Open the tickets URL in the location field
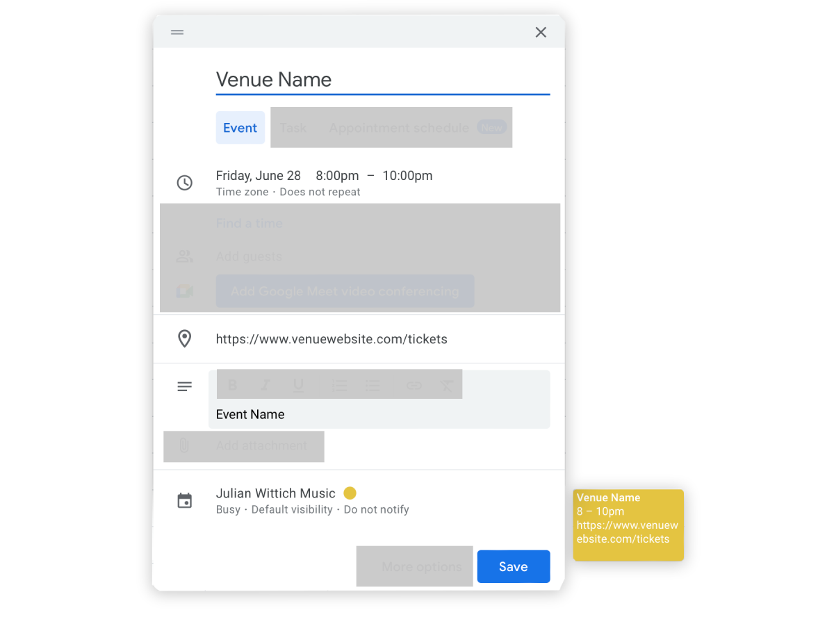Image resolution: width=834 pixels, height=617 pixels. point(332,338)
